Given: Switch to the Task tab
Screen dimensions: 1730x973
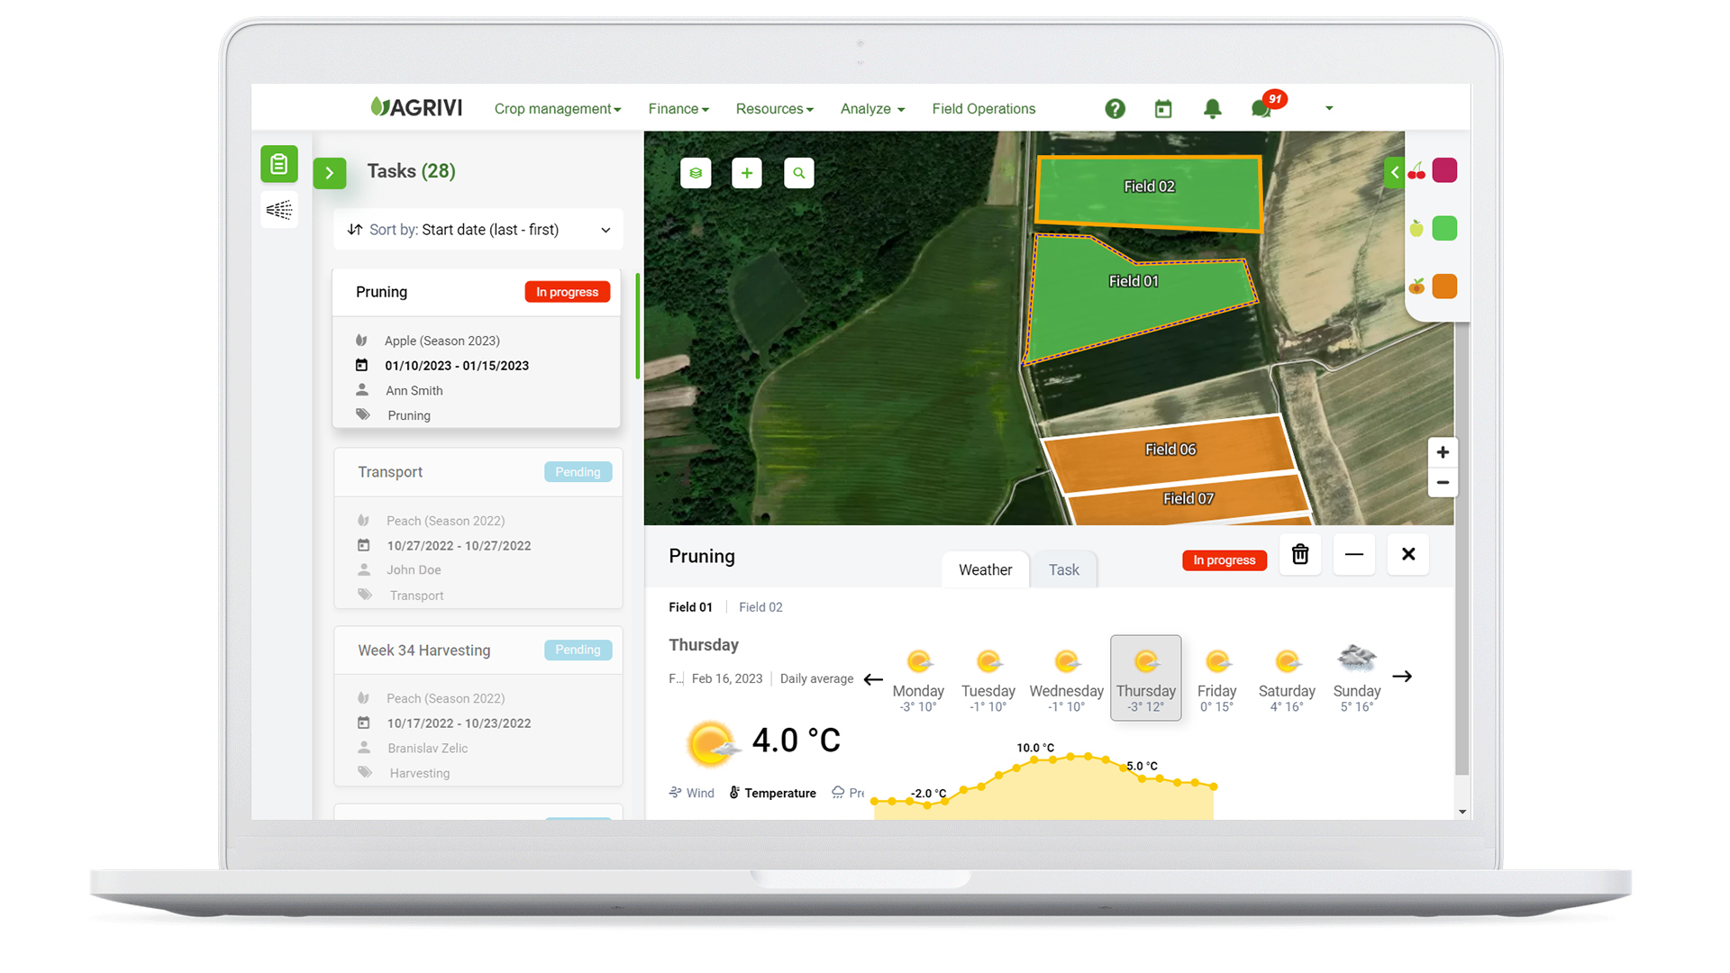Looking at the screenshot, I should point(1064,569).
